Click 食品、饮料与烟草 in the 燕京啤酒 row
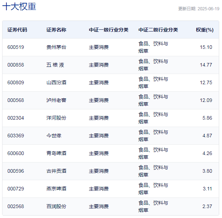The height and width of the screenshot is (218, 222). coord(153,189)
